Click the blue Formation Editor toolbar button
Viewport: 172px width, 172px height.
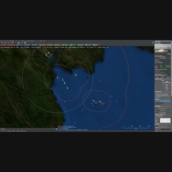coord(35,45)
